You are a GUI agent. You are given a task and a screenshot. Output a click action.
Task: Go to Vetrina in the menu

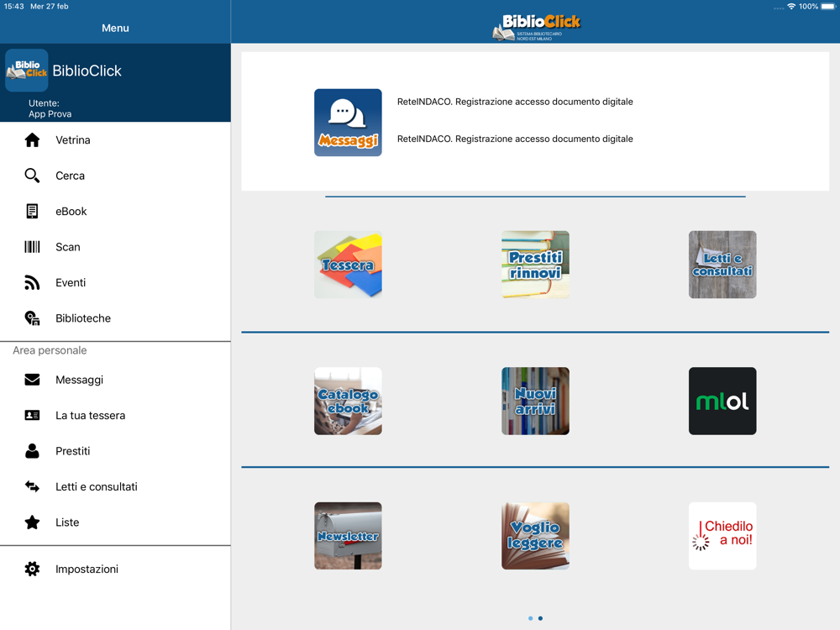pyautogui.click(x=115, y=139)
